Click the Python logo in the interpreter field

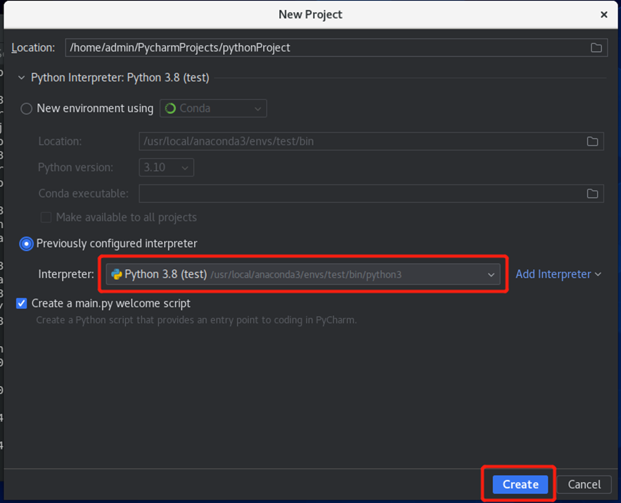[117, 274]
